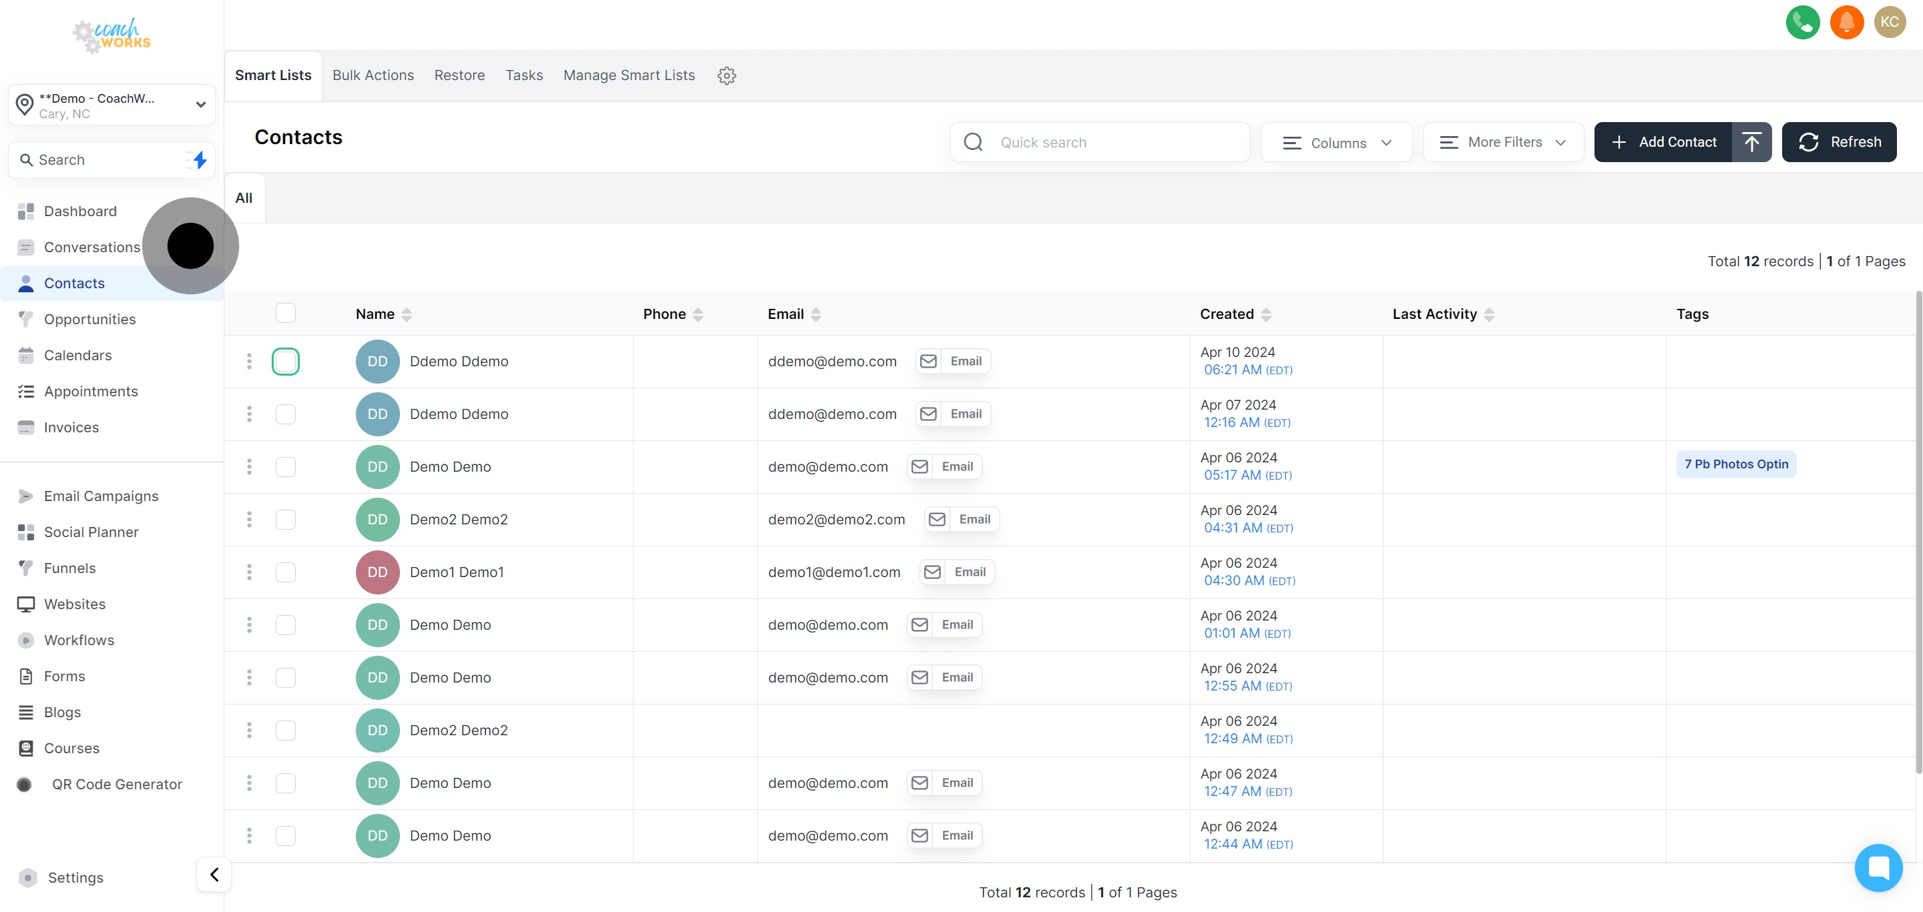Open the blue chat widget bubble
Image resolution: width=1923 pixels, height=912 pixels.
(x=1878, y=867)
